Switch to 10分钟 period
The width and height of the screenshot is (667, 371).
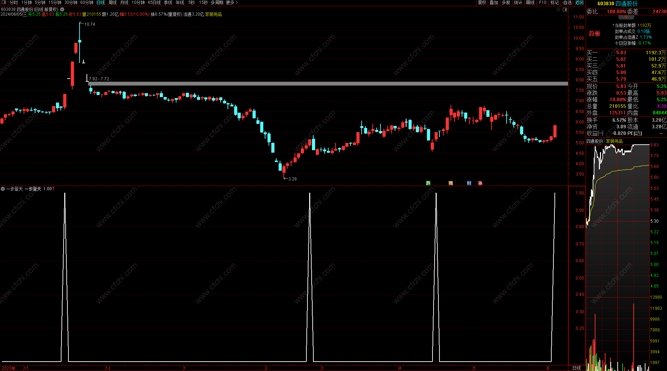pyautogui.click(x=138, y=2)
